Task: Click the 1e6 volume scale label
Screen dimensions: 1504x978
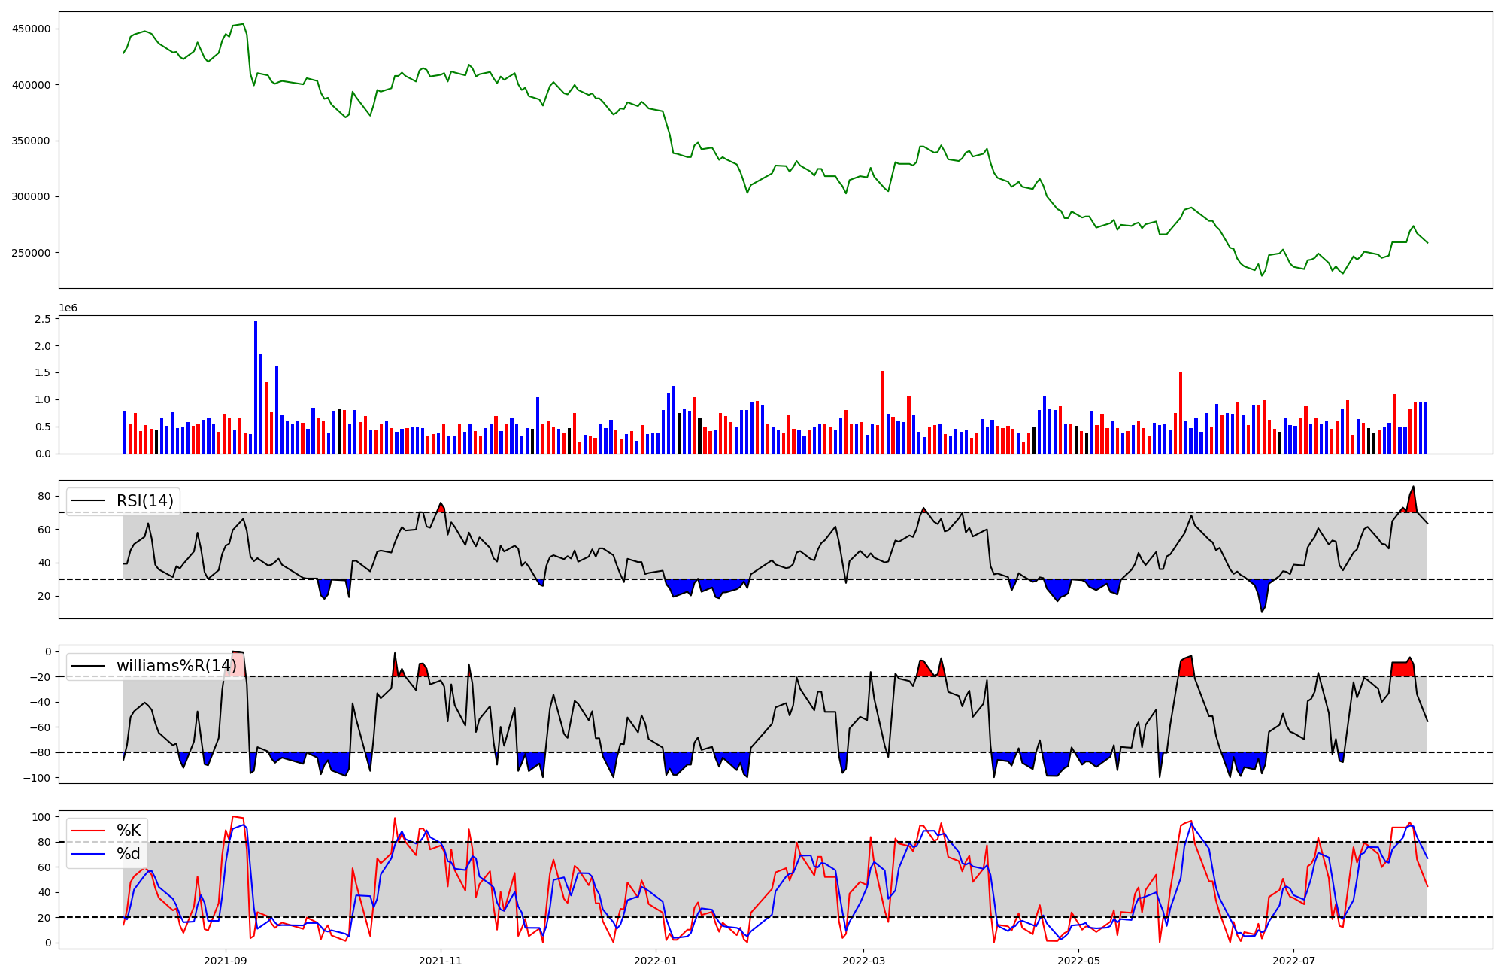Action: pyautogui.click(x=68, y=308)
